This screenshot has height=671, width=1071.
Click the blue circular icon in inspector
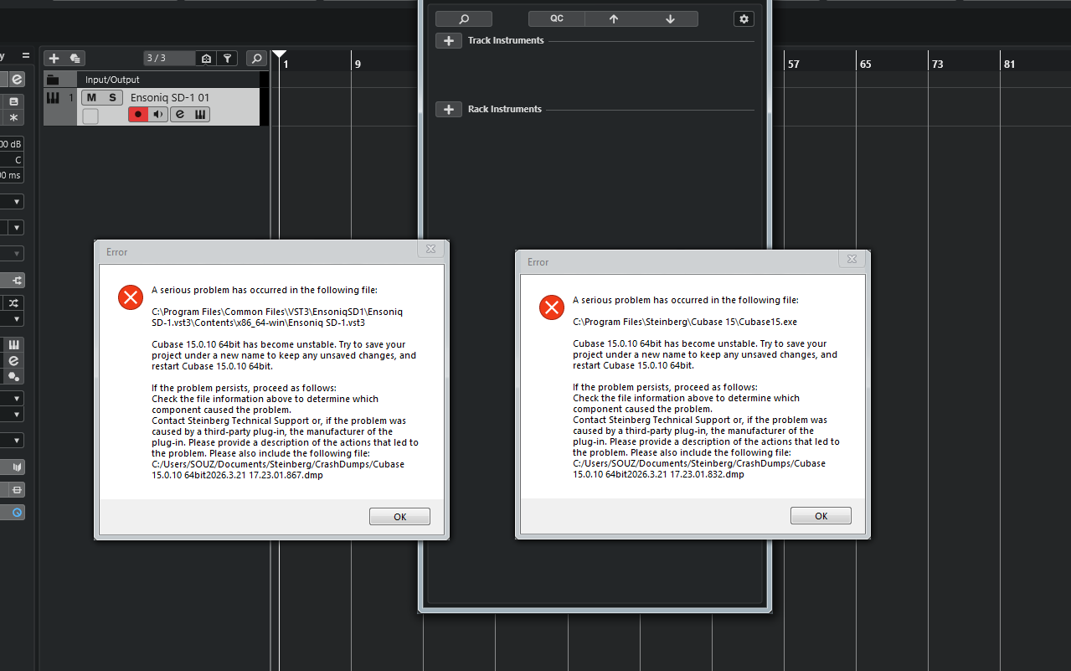pyautogui.click(x=16, y=511)
